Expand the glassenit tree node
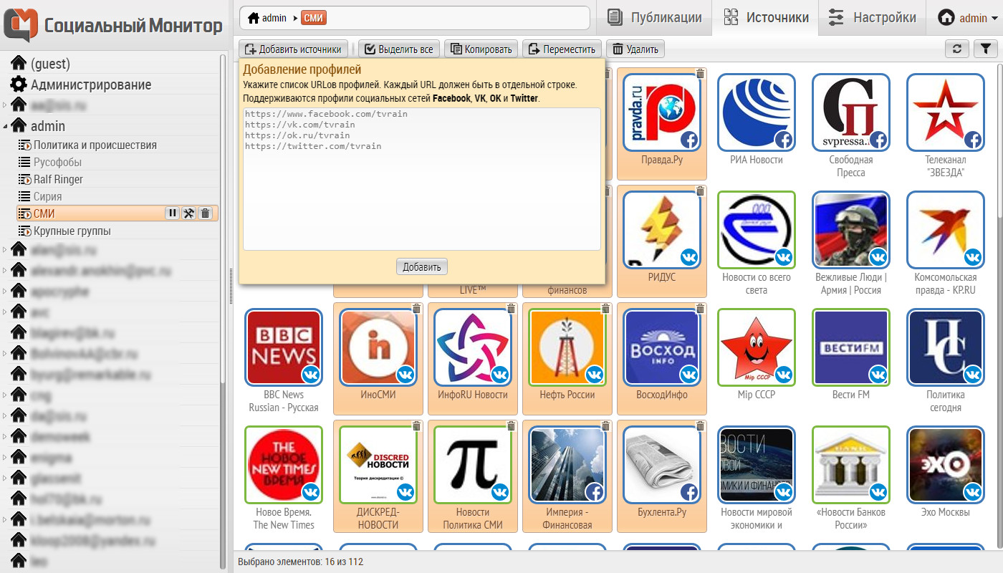 coord(5,478)
